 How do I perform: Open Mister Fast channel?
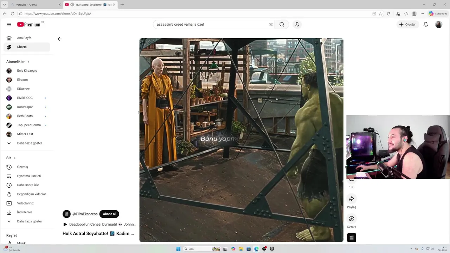pos(27,134)
